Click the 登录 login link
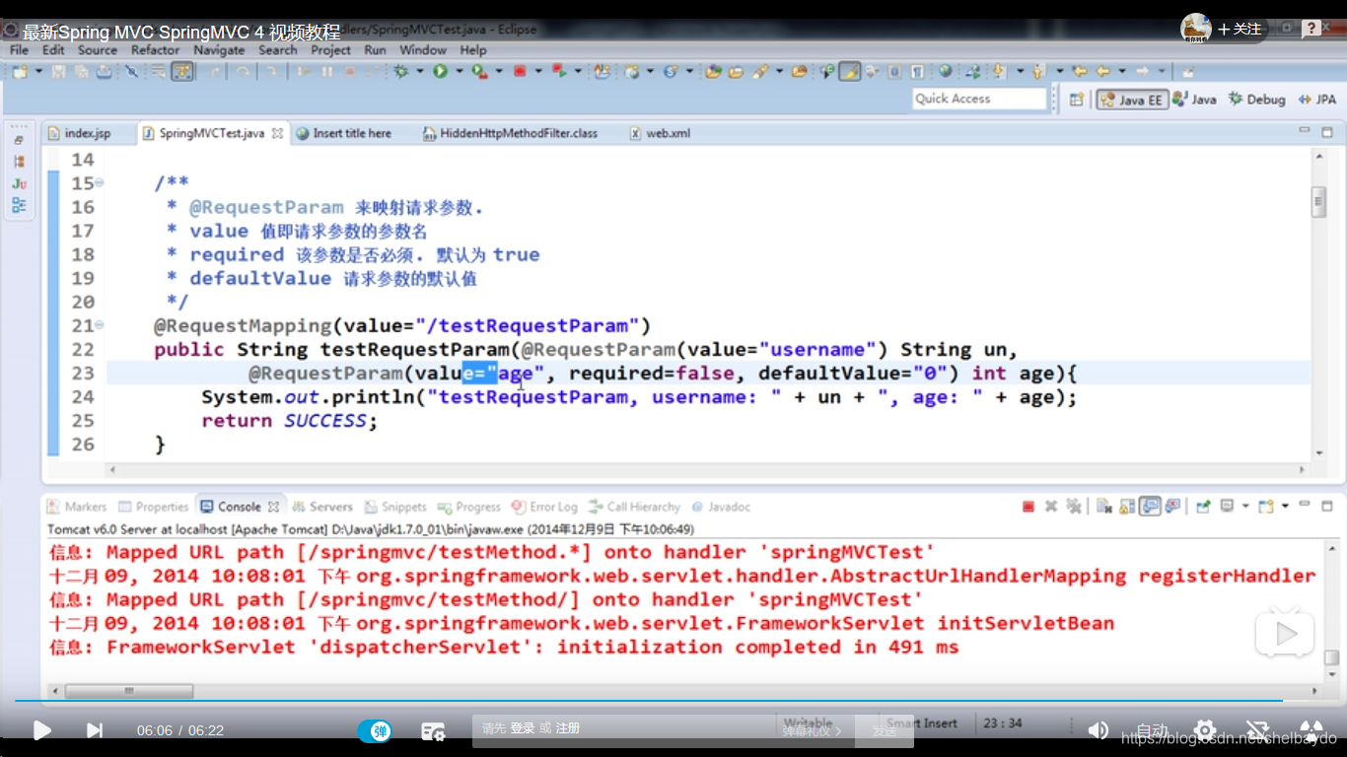The height and width of the screenshot is (757, 1347). 523,728
